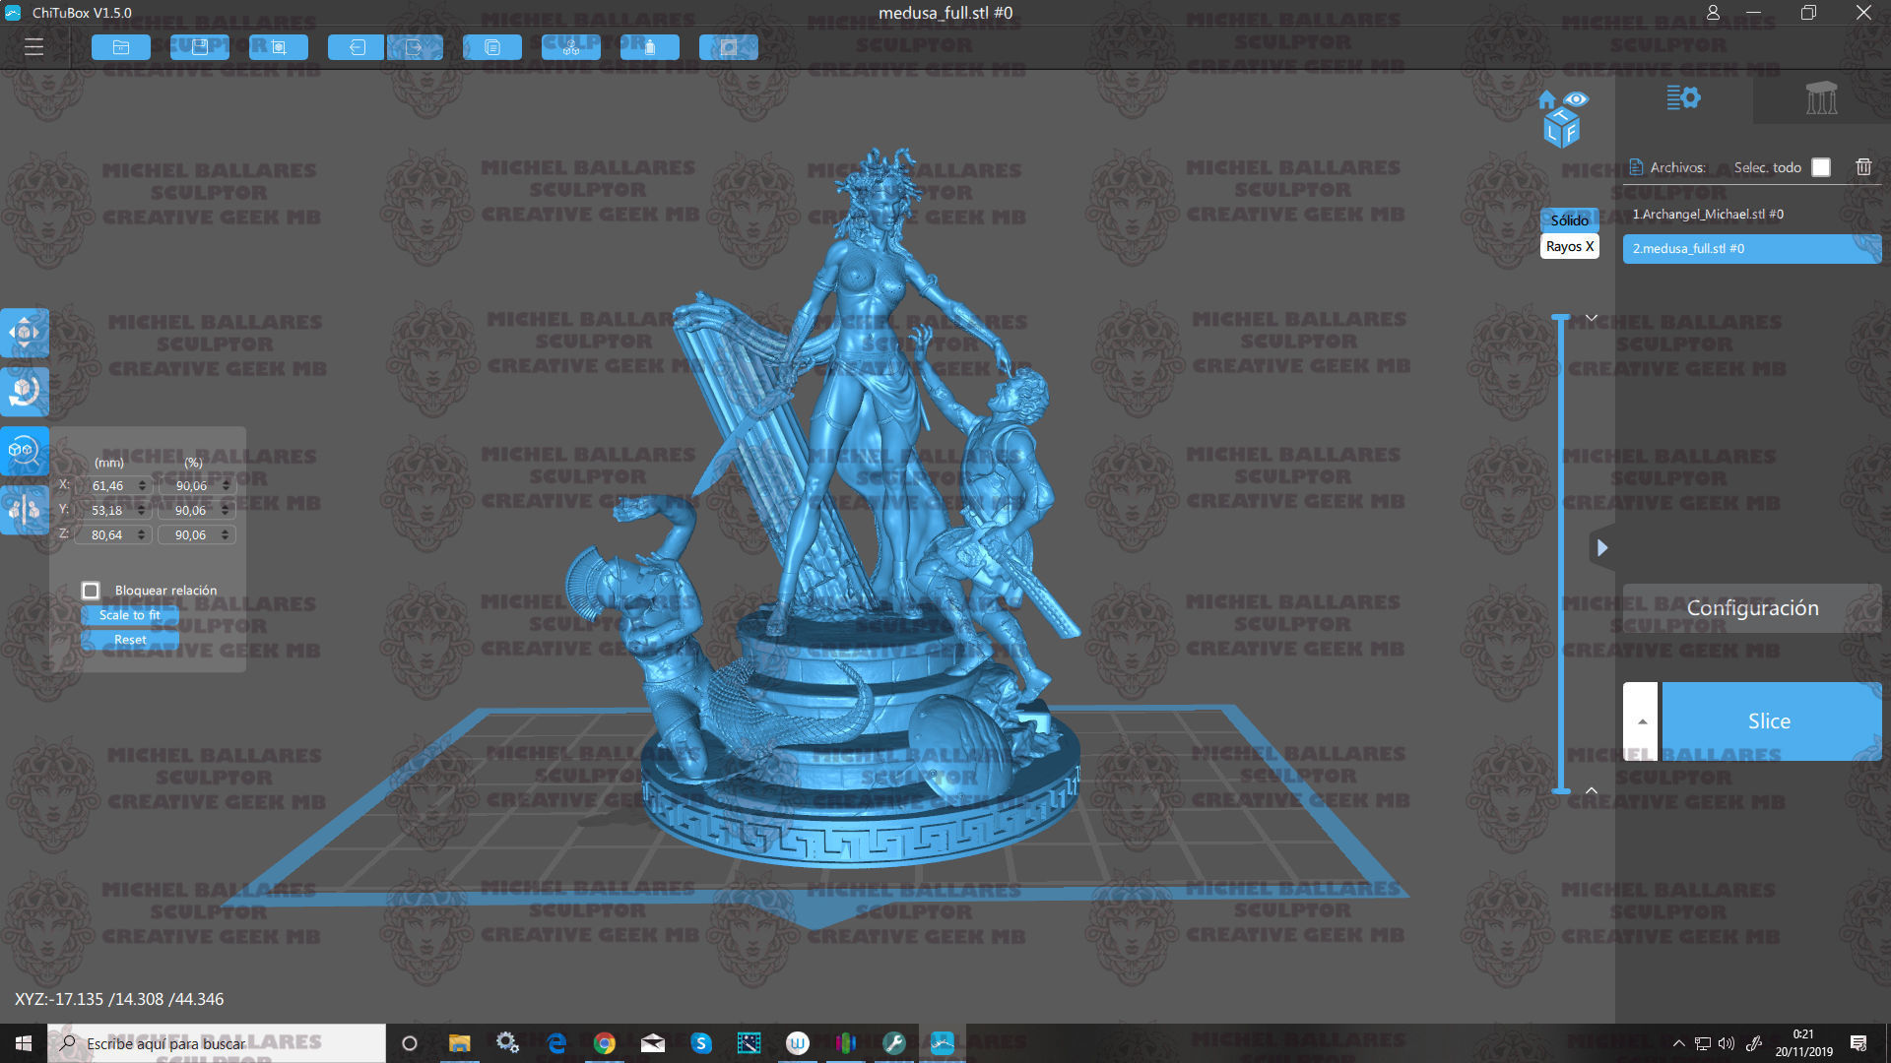Enable the Bloquear relación checkbox
The height and width of the screenshot is (1063, 1891).
pos(91,591)
